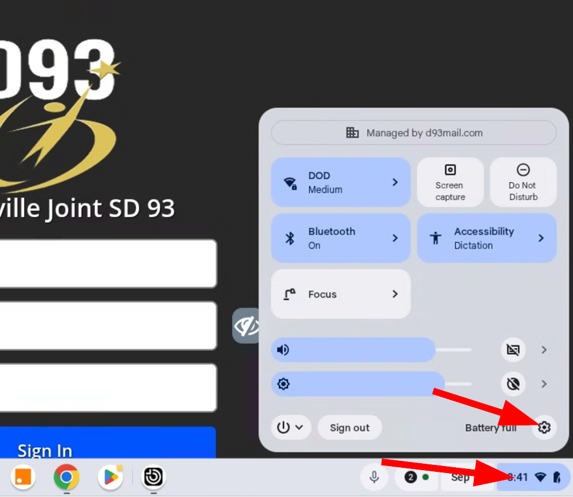573x497 pixels.
Task: Launch Google Chrome from the shelf
Action: (x=66, y=477)
